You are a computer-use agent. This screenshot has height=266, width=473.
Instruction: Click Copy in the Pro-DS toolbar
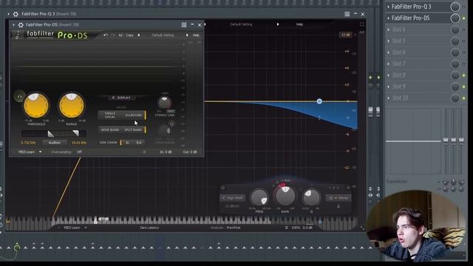click(x=129, y=35)
